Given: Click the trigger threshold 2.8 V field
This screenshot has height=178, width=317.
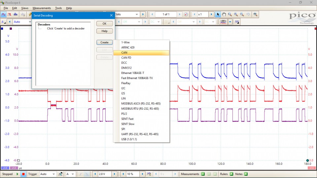Looking at the screenshot, I should pos(105,174).
